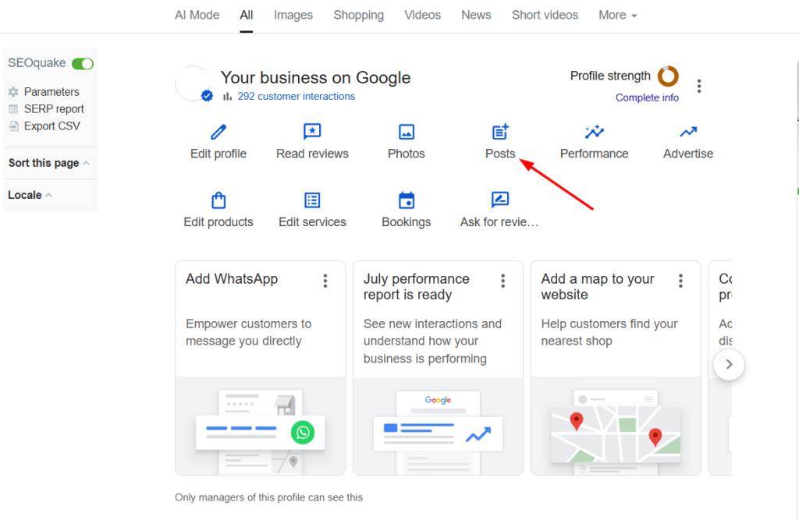Collapse the Locale section
Viewport: 799px width, 520px height.
pos(48,195)
